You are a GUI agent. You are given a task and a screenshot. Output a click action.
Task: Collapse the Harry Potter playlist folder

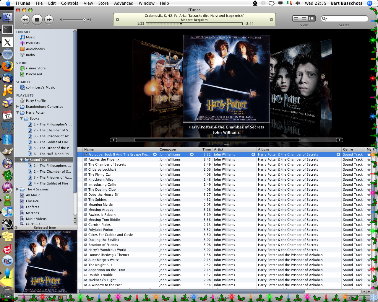17,112
